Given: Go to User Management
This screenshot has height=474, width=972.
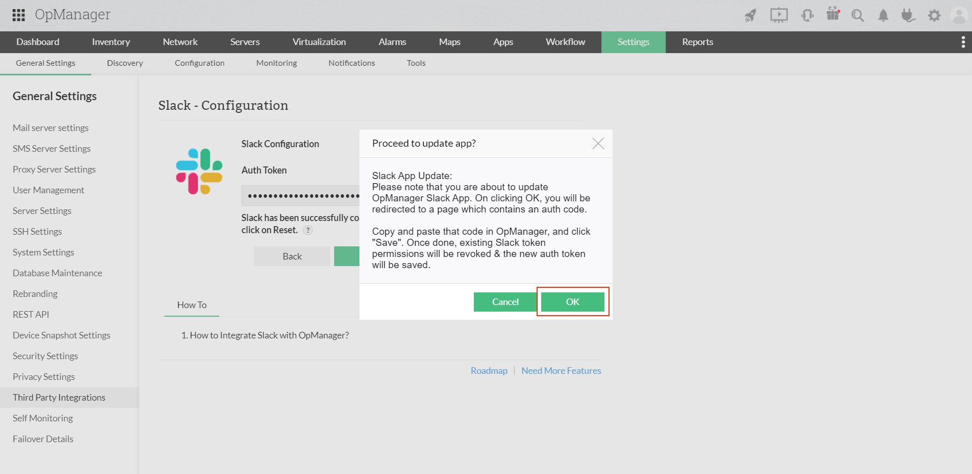Looking at the screenshot, I should pyautogui.click(x=49, y=190).
